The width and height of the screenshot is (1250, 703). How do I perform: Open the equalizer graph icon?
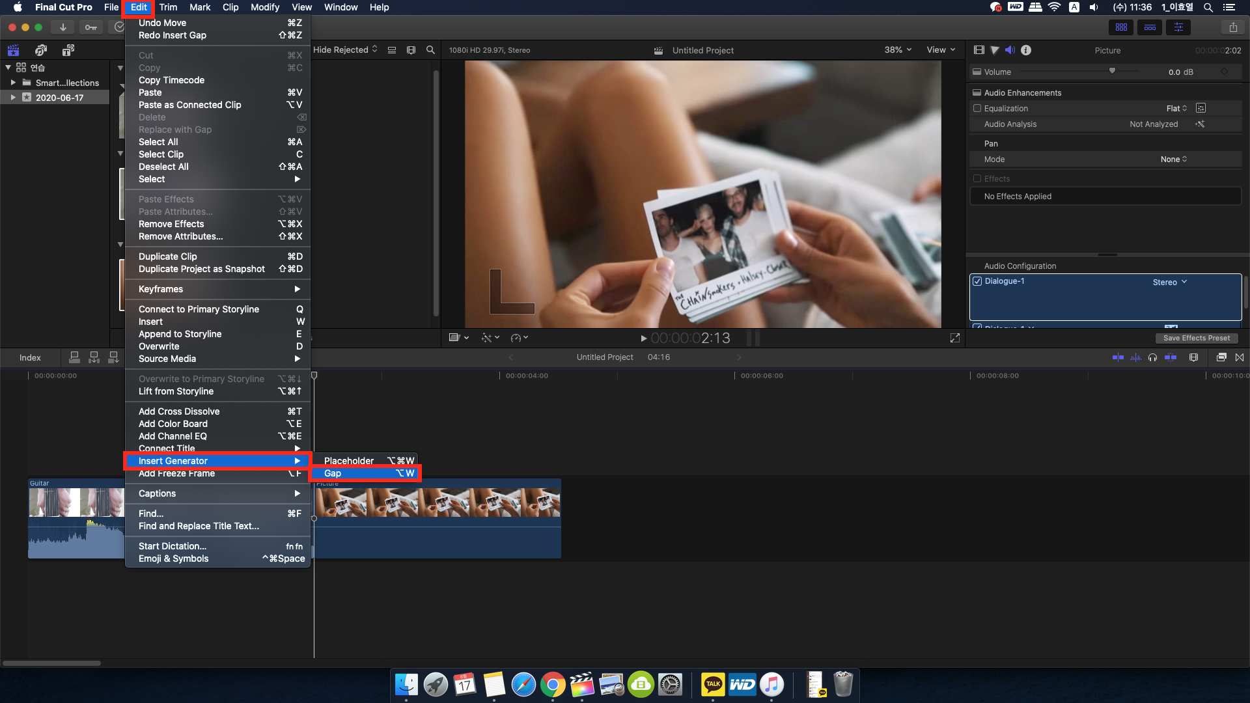tap(1201, 108)
